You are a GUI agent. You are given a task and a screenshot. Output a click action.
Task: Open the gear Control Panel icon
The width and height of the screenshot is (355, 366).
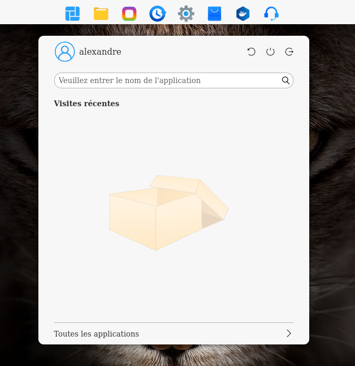pyautogui.click(x=186, y=14)
